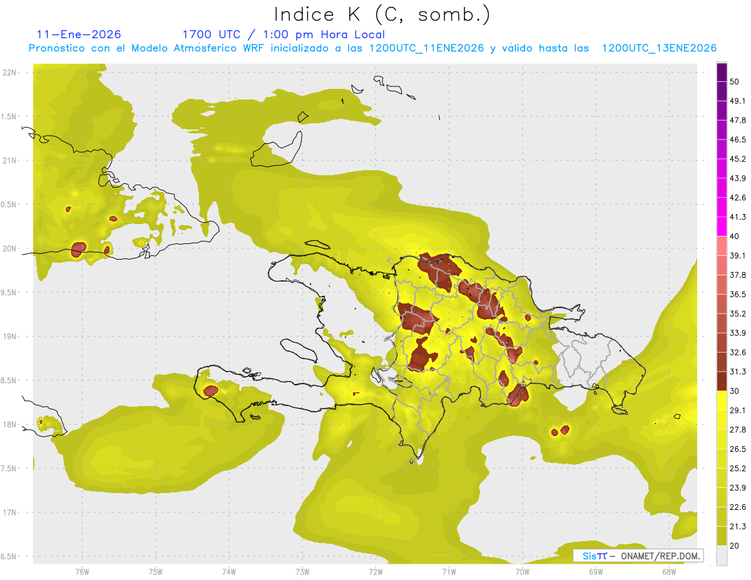The height and width of the screenshot is (580, 751).
Task: Click the 74W longitude label
Action: [228, 572]
